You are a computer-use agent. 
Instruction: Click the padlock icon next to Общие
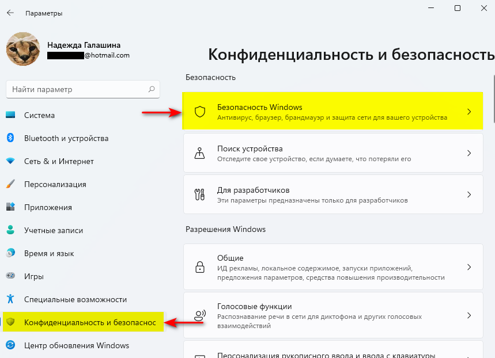200,267
